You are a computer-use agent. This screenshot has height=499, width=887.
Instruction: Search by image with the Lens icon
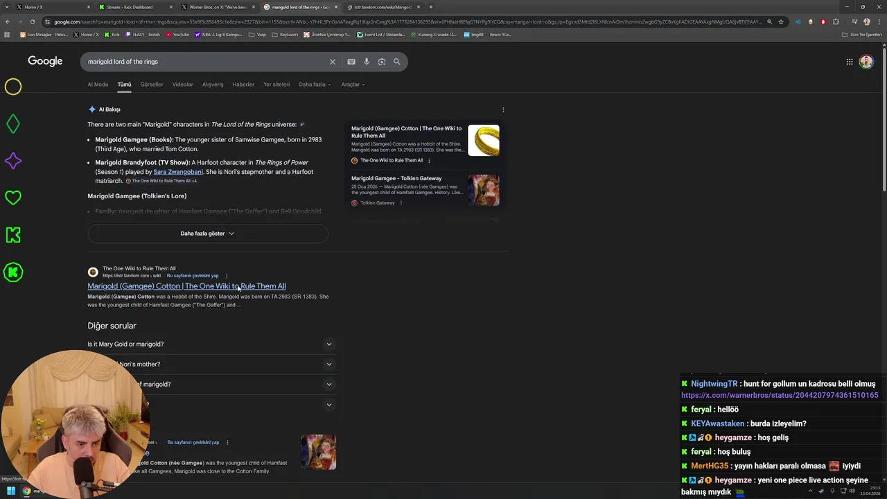click(x=382, y=62)
